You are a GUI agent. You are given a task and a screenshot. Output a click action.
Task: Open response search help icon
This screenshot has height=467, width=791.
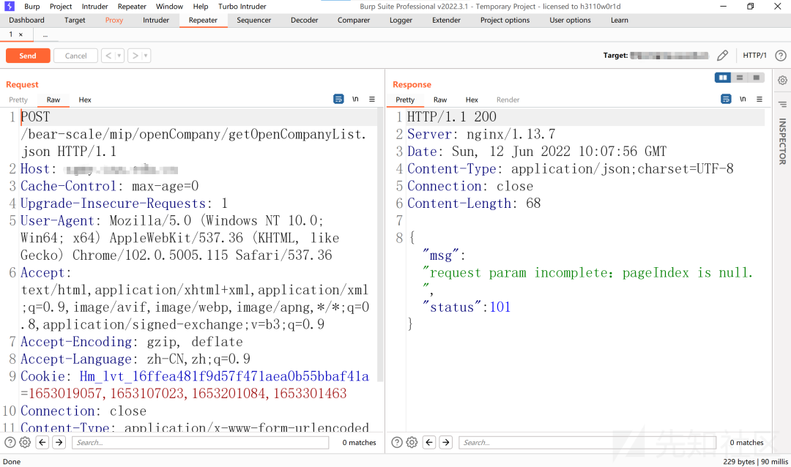397,442
